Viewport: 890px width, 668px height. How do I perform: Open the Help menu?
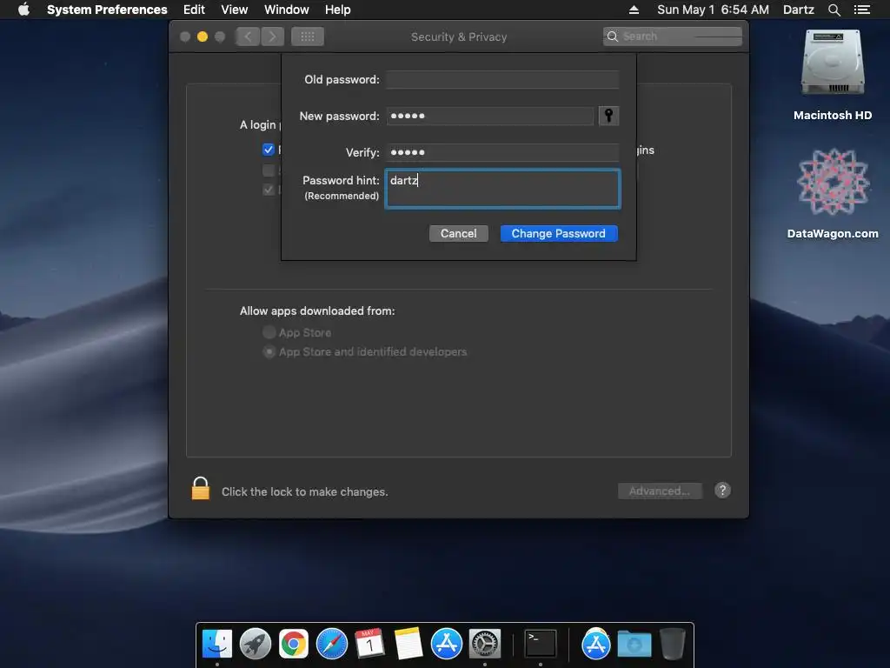[x=338, y=10]
